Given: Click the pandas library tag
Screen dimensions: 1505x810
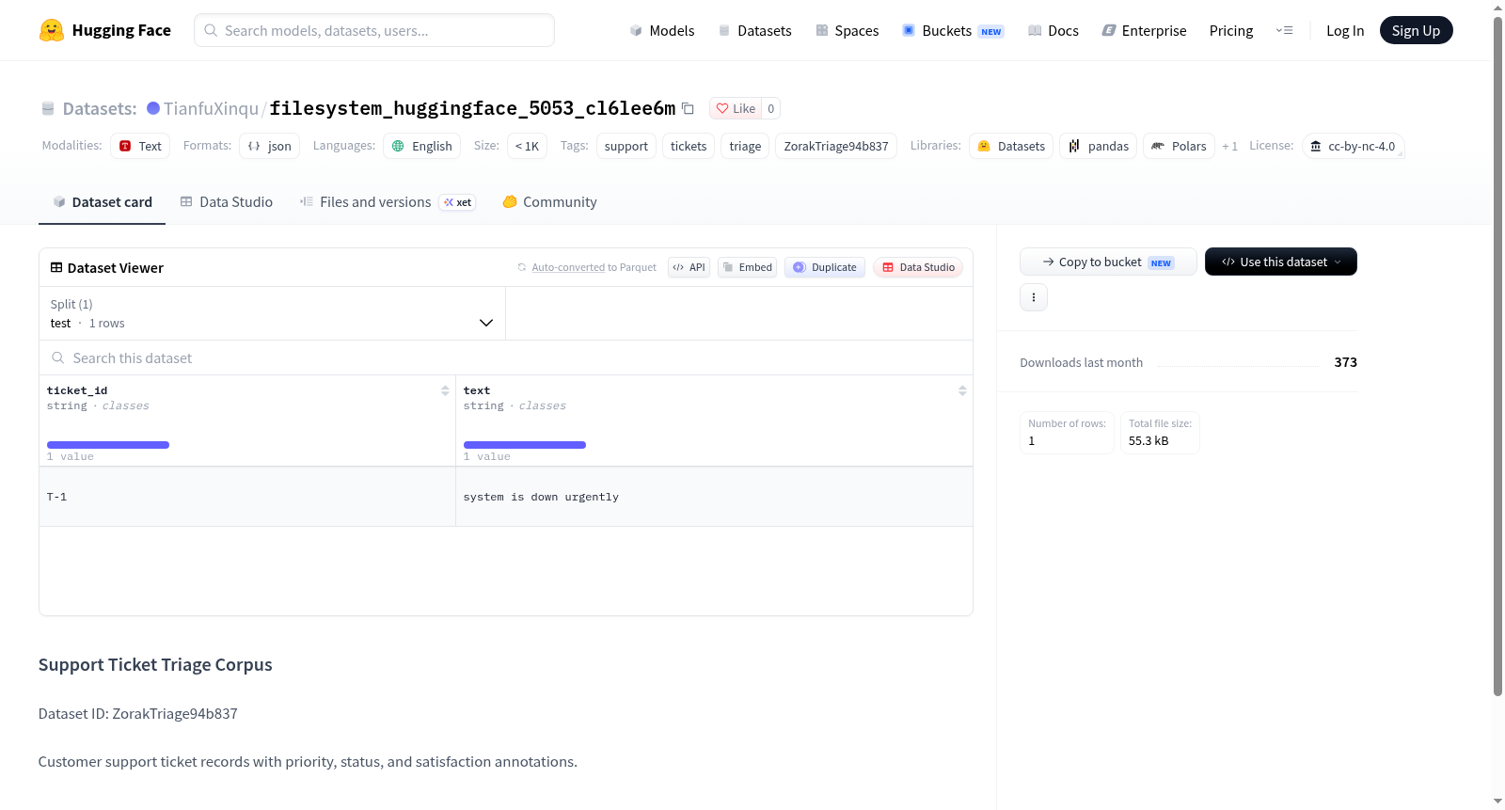Looking at the screenshot, I should (1099, 146).
